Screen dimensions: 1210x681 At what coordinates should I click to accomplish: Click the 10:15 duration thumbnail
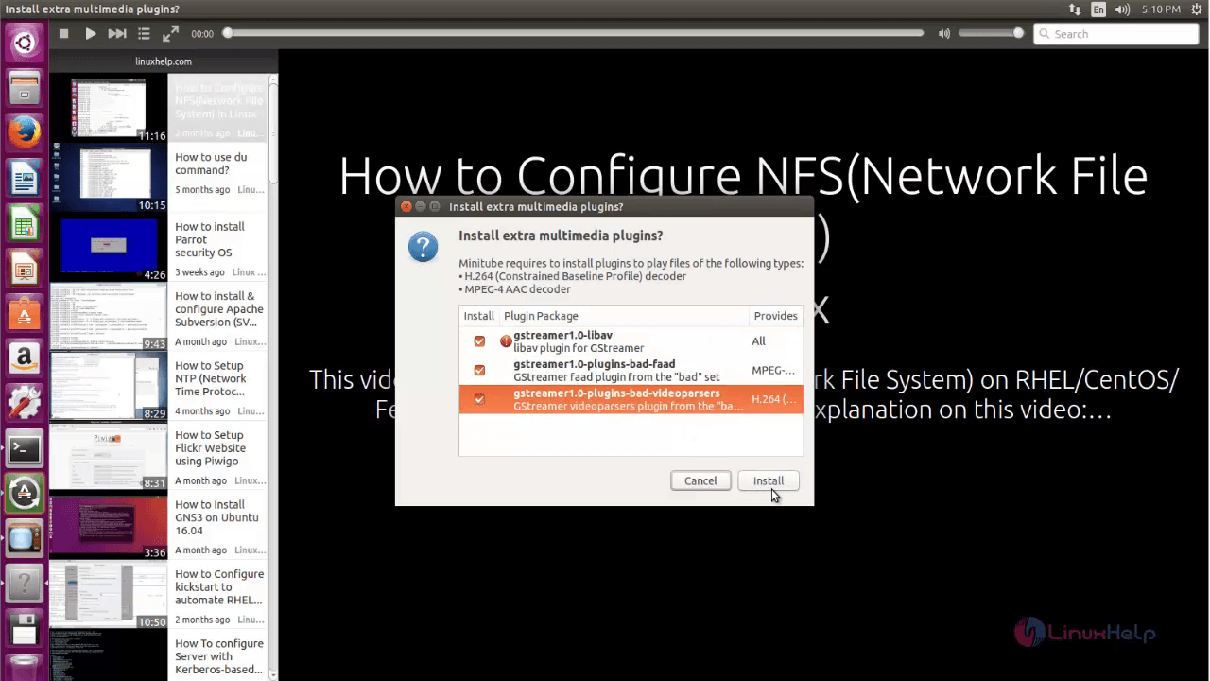click(109, 178)
